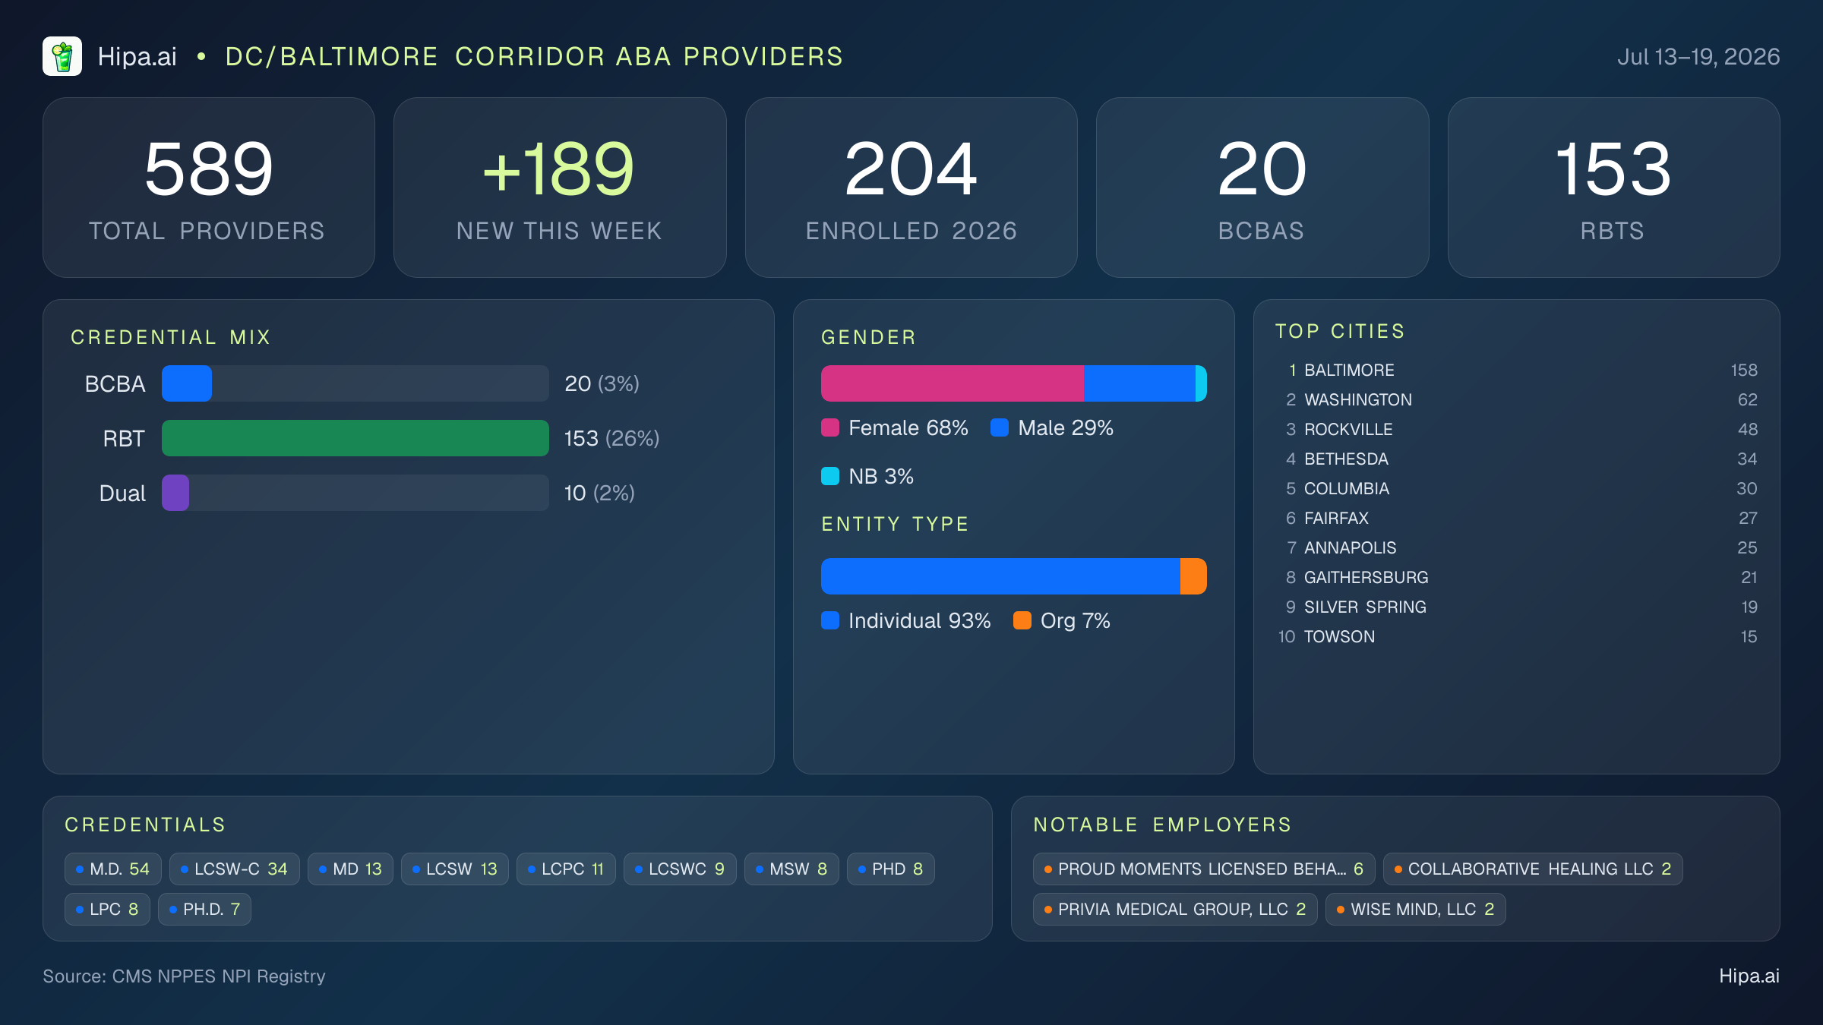Click the Male blue legend swatch
The width and height of the screenshot is (1823, 1025).
click(1000, 427)
